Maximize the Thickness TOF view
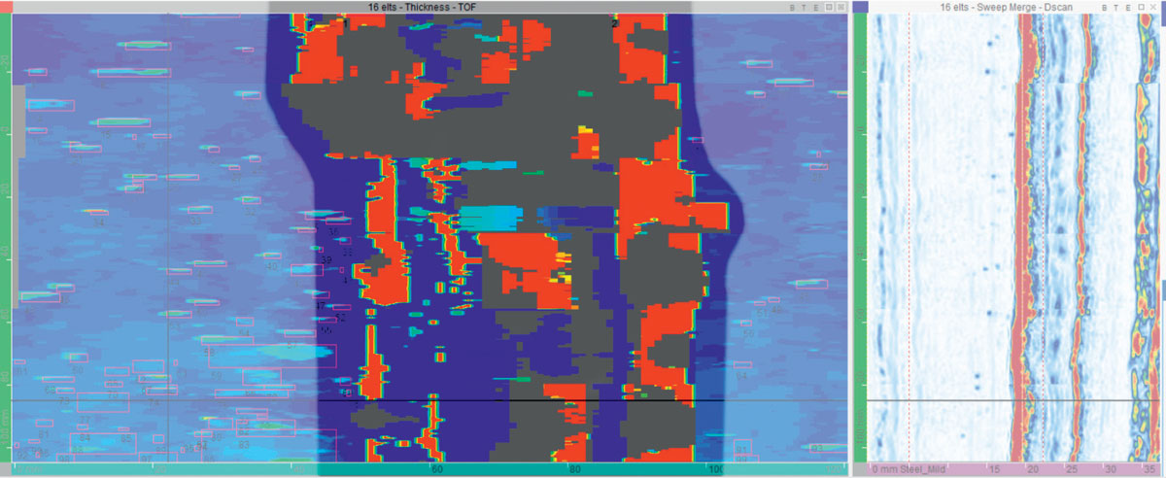 click(827, 7)
